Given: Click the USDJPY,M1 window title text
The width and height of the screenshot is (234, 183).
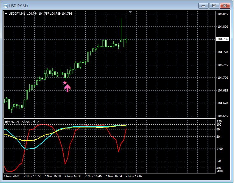Looking at the screenshot, I should pos(18,6).
